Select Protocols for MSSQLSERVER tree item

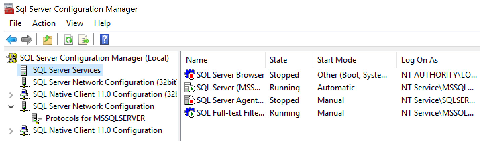tap(95, 118)
